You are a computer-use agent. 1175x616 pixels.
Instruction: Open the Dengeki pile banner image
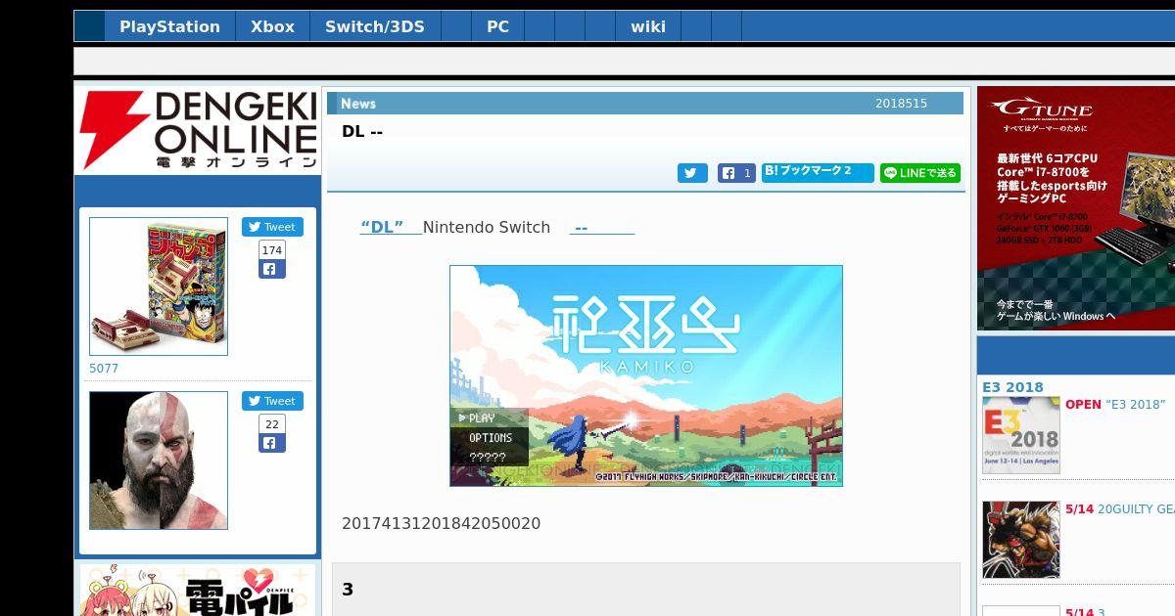click(x=198, y=590)
